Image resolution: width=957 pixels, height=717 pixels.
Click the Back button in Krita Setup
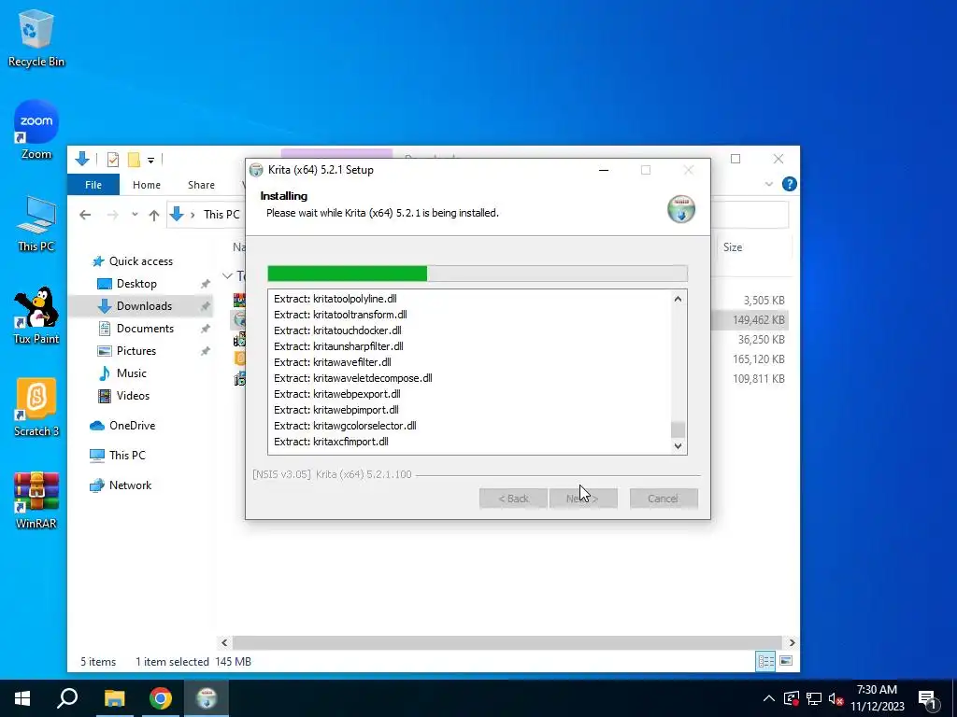[x=513, y=499]
